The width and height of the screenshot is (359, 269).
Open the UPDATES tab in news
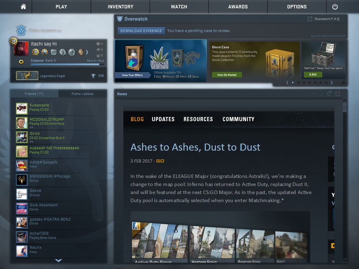(163, 119)
